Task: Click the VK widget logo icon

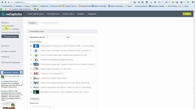Action: pos(2,72)
